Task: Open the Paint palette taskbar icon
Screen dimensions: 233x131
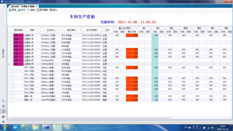Action: 68,128
